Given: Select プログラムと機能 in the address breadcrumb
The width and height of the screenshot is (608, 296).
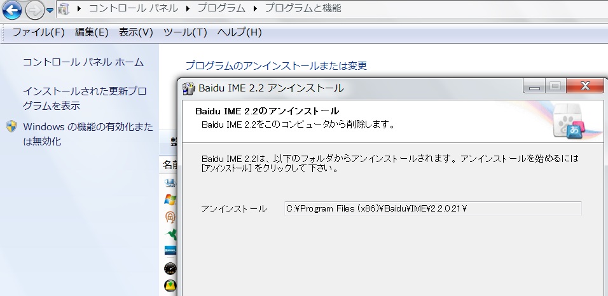Looking at the screenshot, I should click(x=303, y=8).
